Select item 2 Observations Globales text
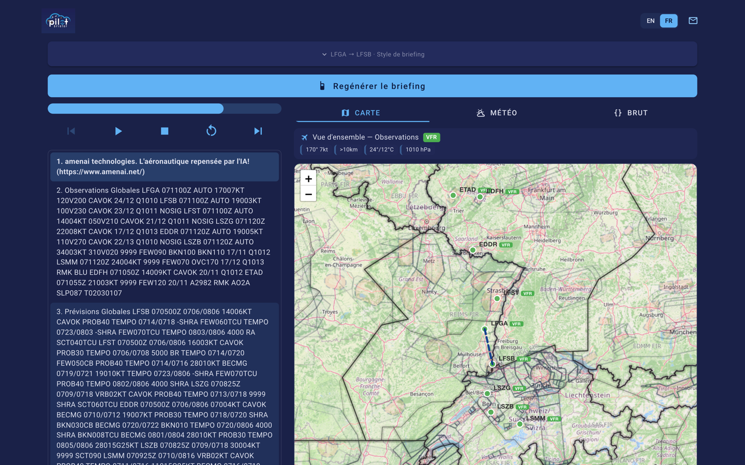Image resolution: width=745 pixels, height=465 pixels. coord(165,241)
